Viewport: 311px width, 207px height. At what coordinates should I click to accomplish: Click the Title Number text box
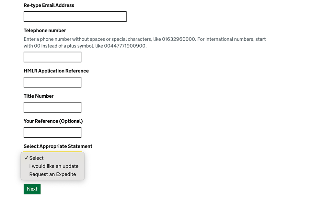tap(52, 107)
